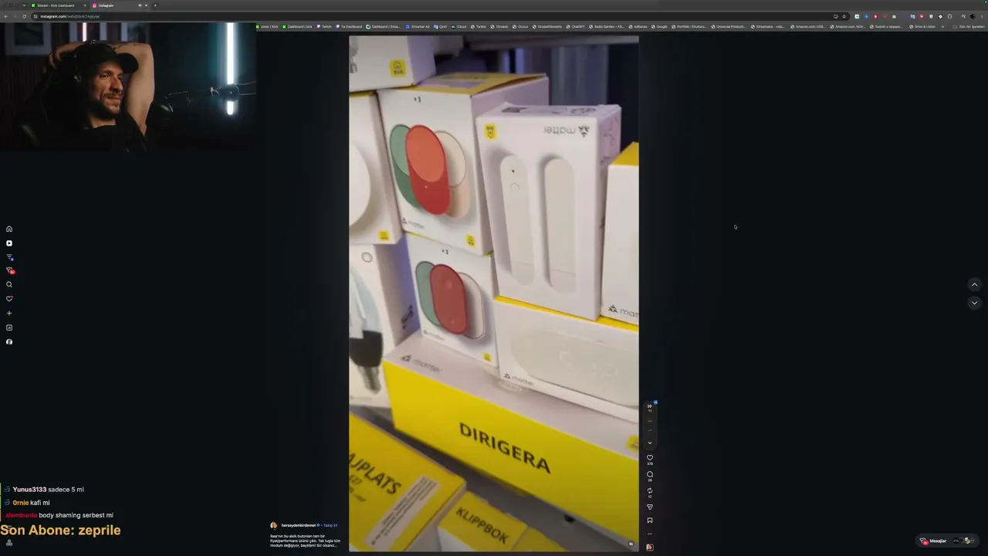Change the reel playback speed

click(650, 406)
